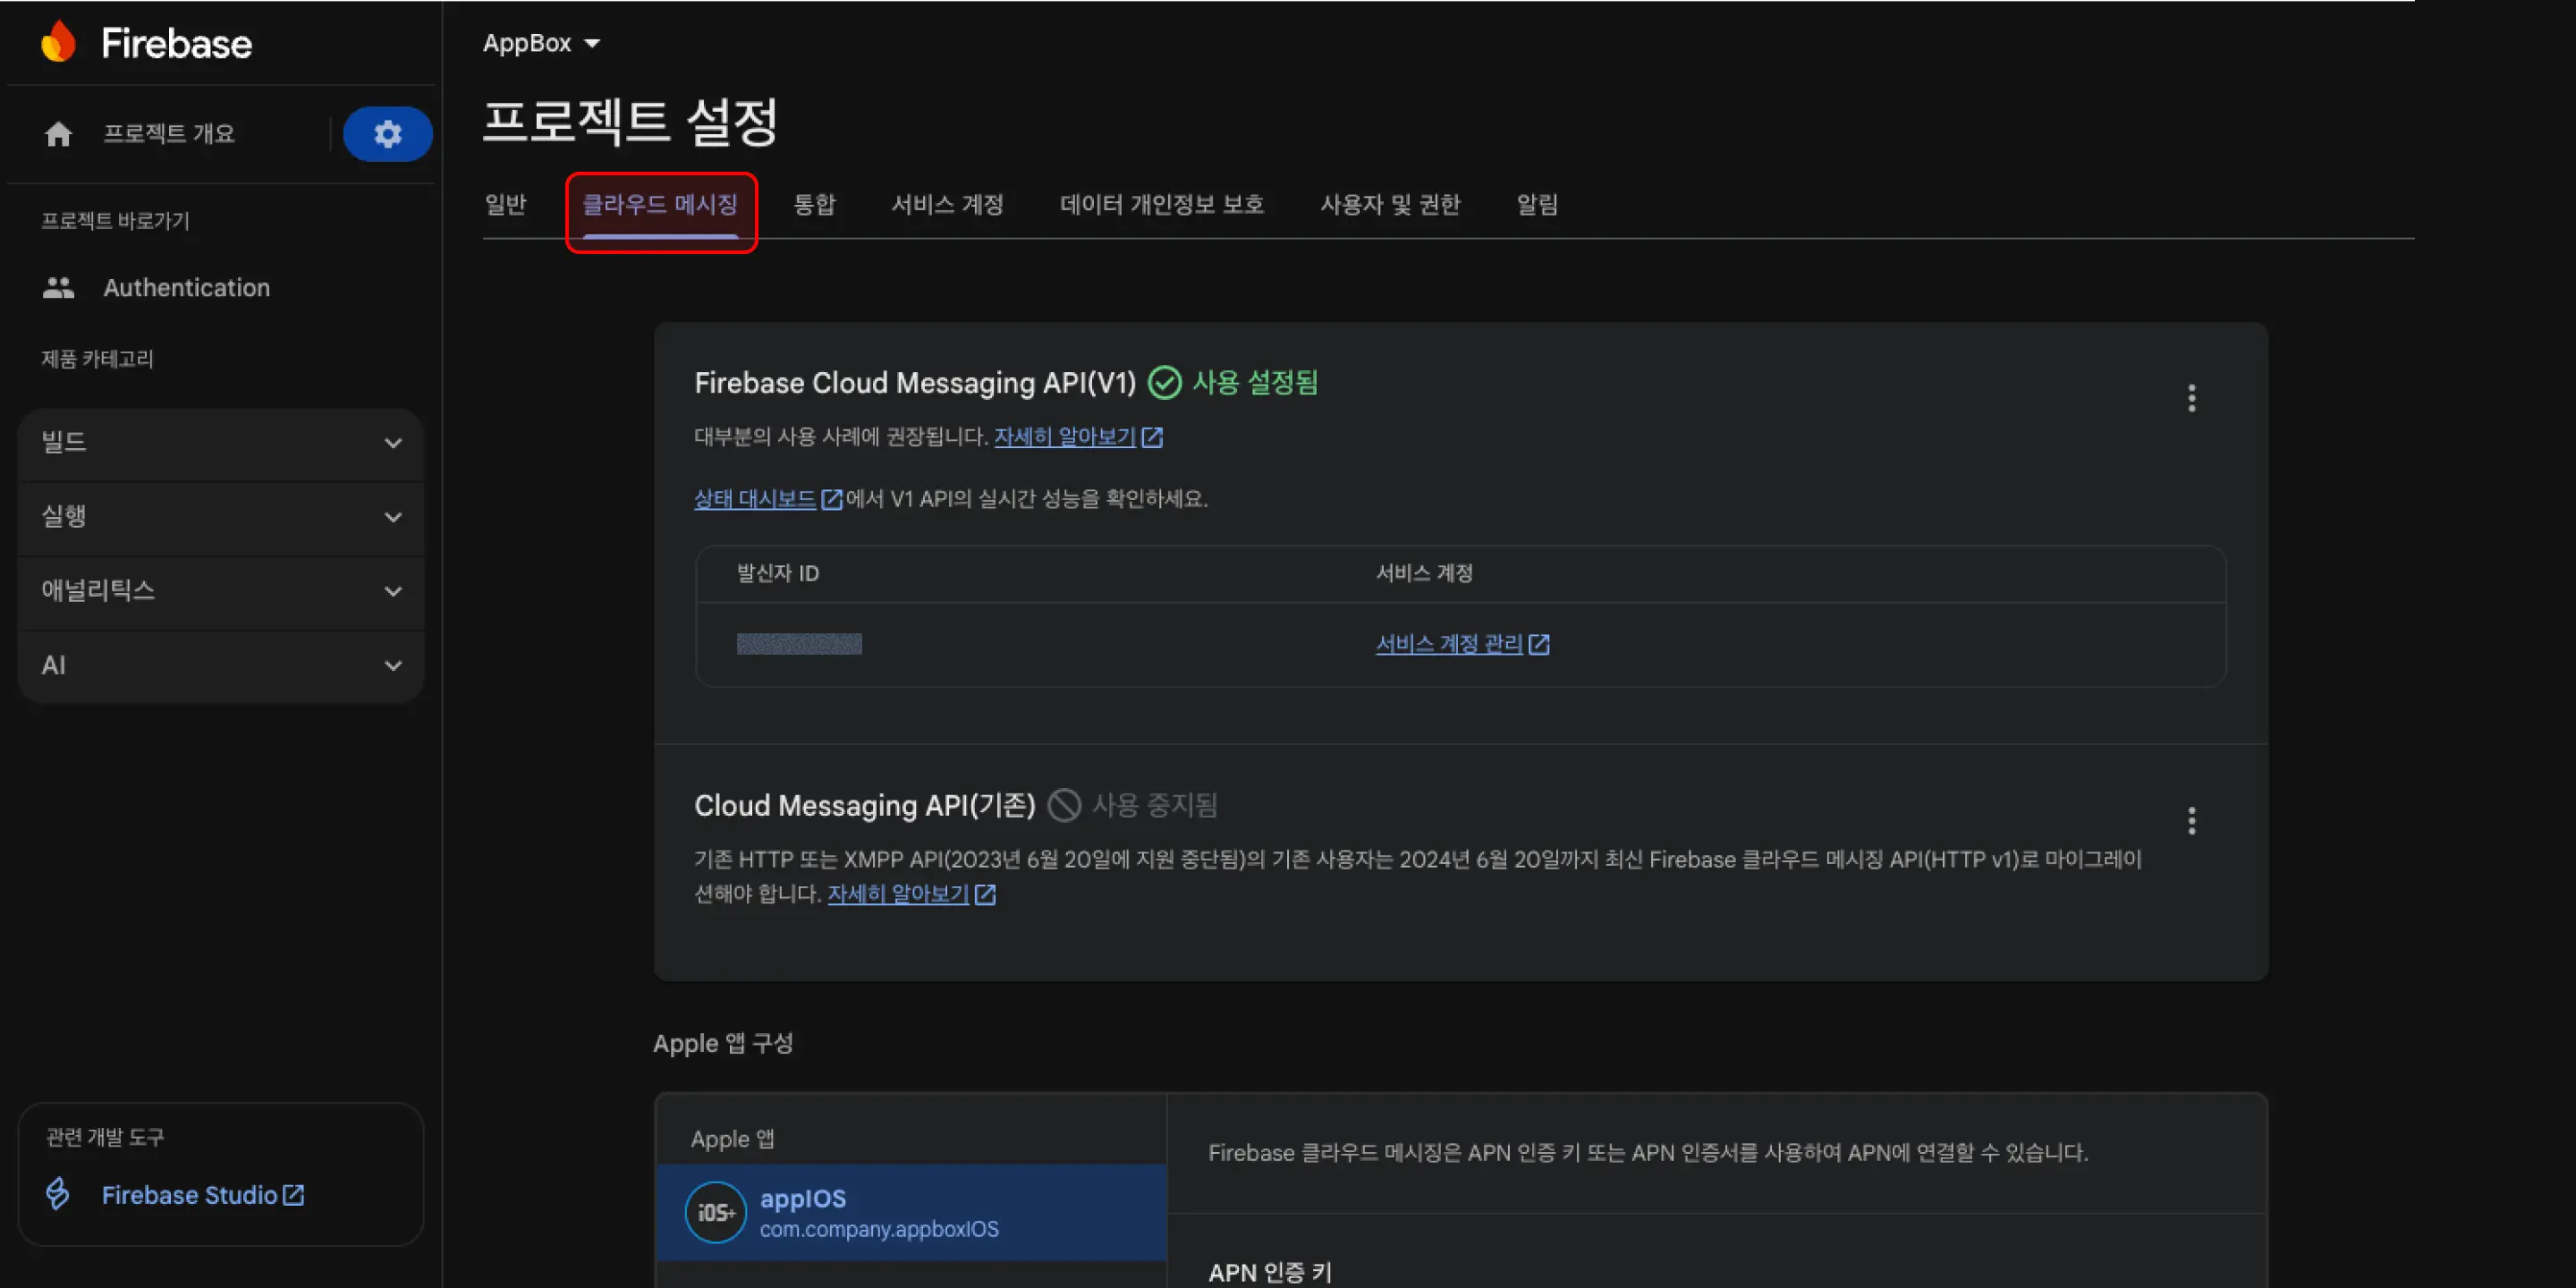Click the com.company.appboxIOS bundle ID text
2576x1288 pixels.
(879, 1229)
